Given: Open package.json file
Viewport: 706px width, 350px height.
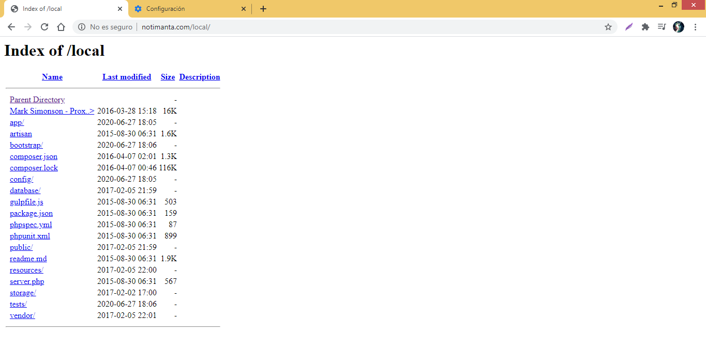Looking at the screenshot, I should (x=31, y=213).
